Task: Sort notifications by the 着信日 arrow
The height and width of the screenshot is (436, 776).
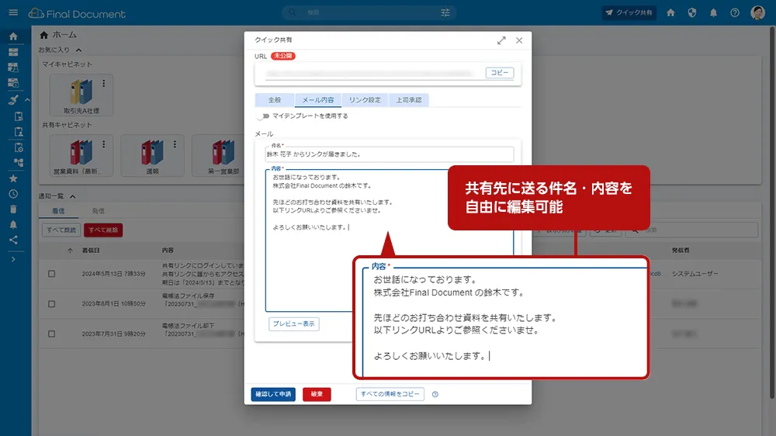Action: [70, 251]
